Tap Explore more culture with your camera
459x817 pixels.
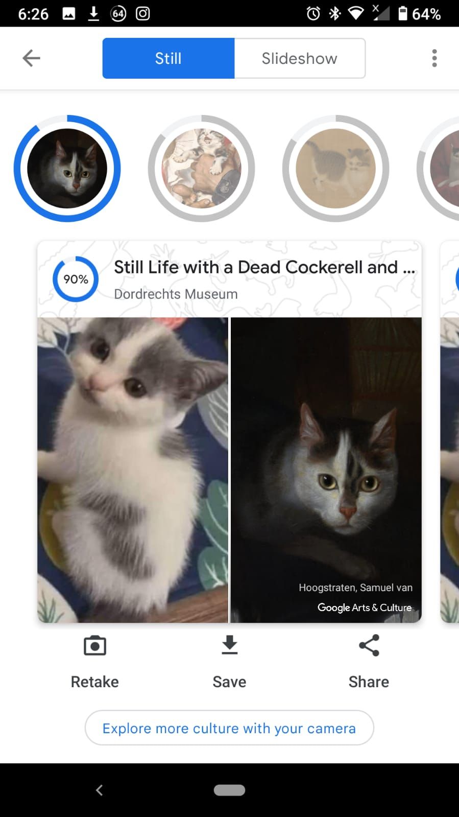click(x=229, y=728)
